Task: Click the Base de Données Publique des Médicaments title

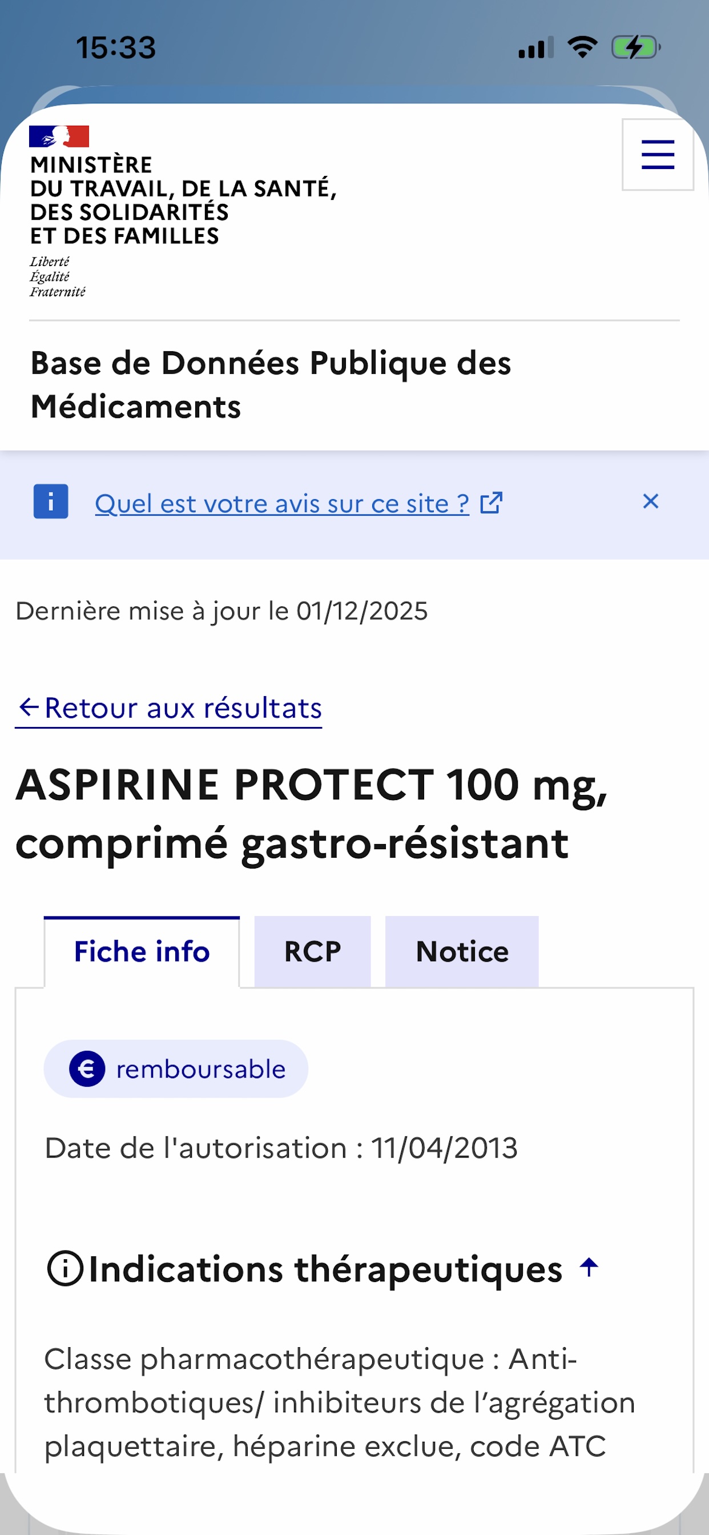Action: pyautogui.click(x=271, y=384)
